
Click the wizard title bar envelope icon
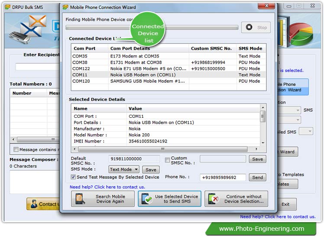tap(65, 7)
